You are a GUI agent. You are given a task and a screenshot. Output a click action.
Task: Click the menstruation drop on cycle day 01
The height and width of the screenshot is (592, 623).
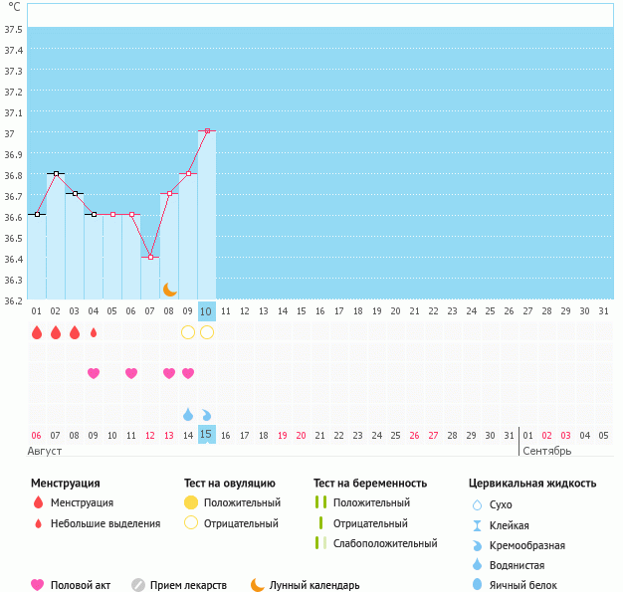(x=37, y=332)
